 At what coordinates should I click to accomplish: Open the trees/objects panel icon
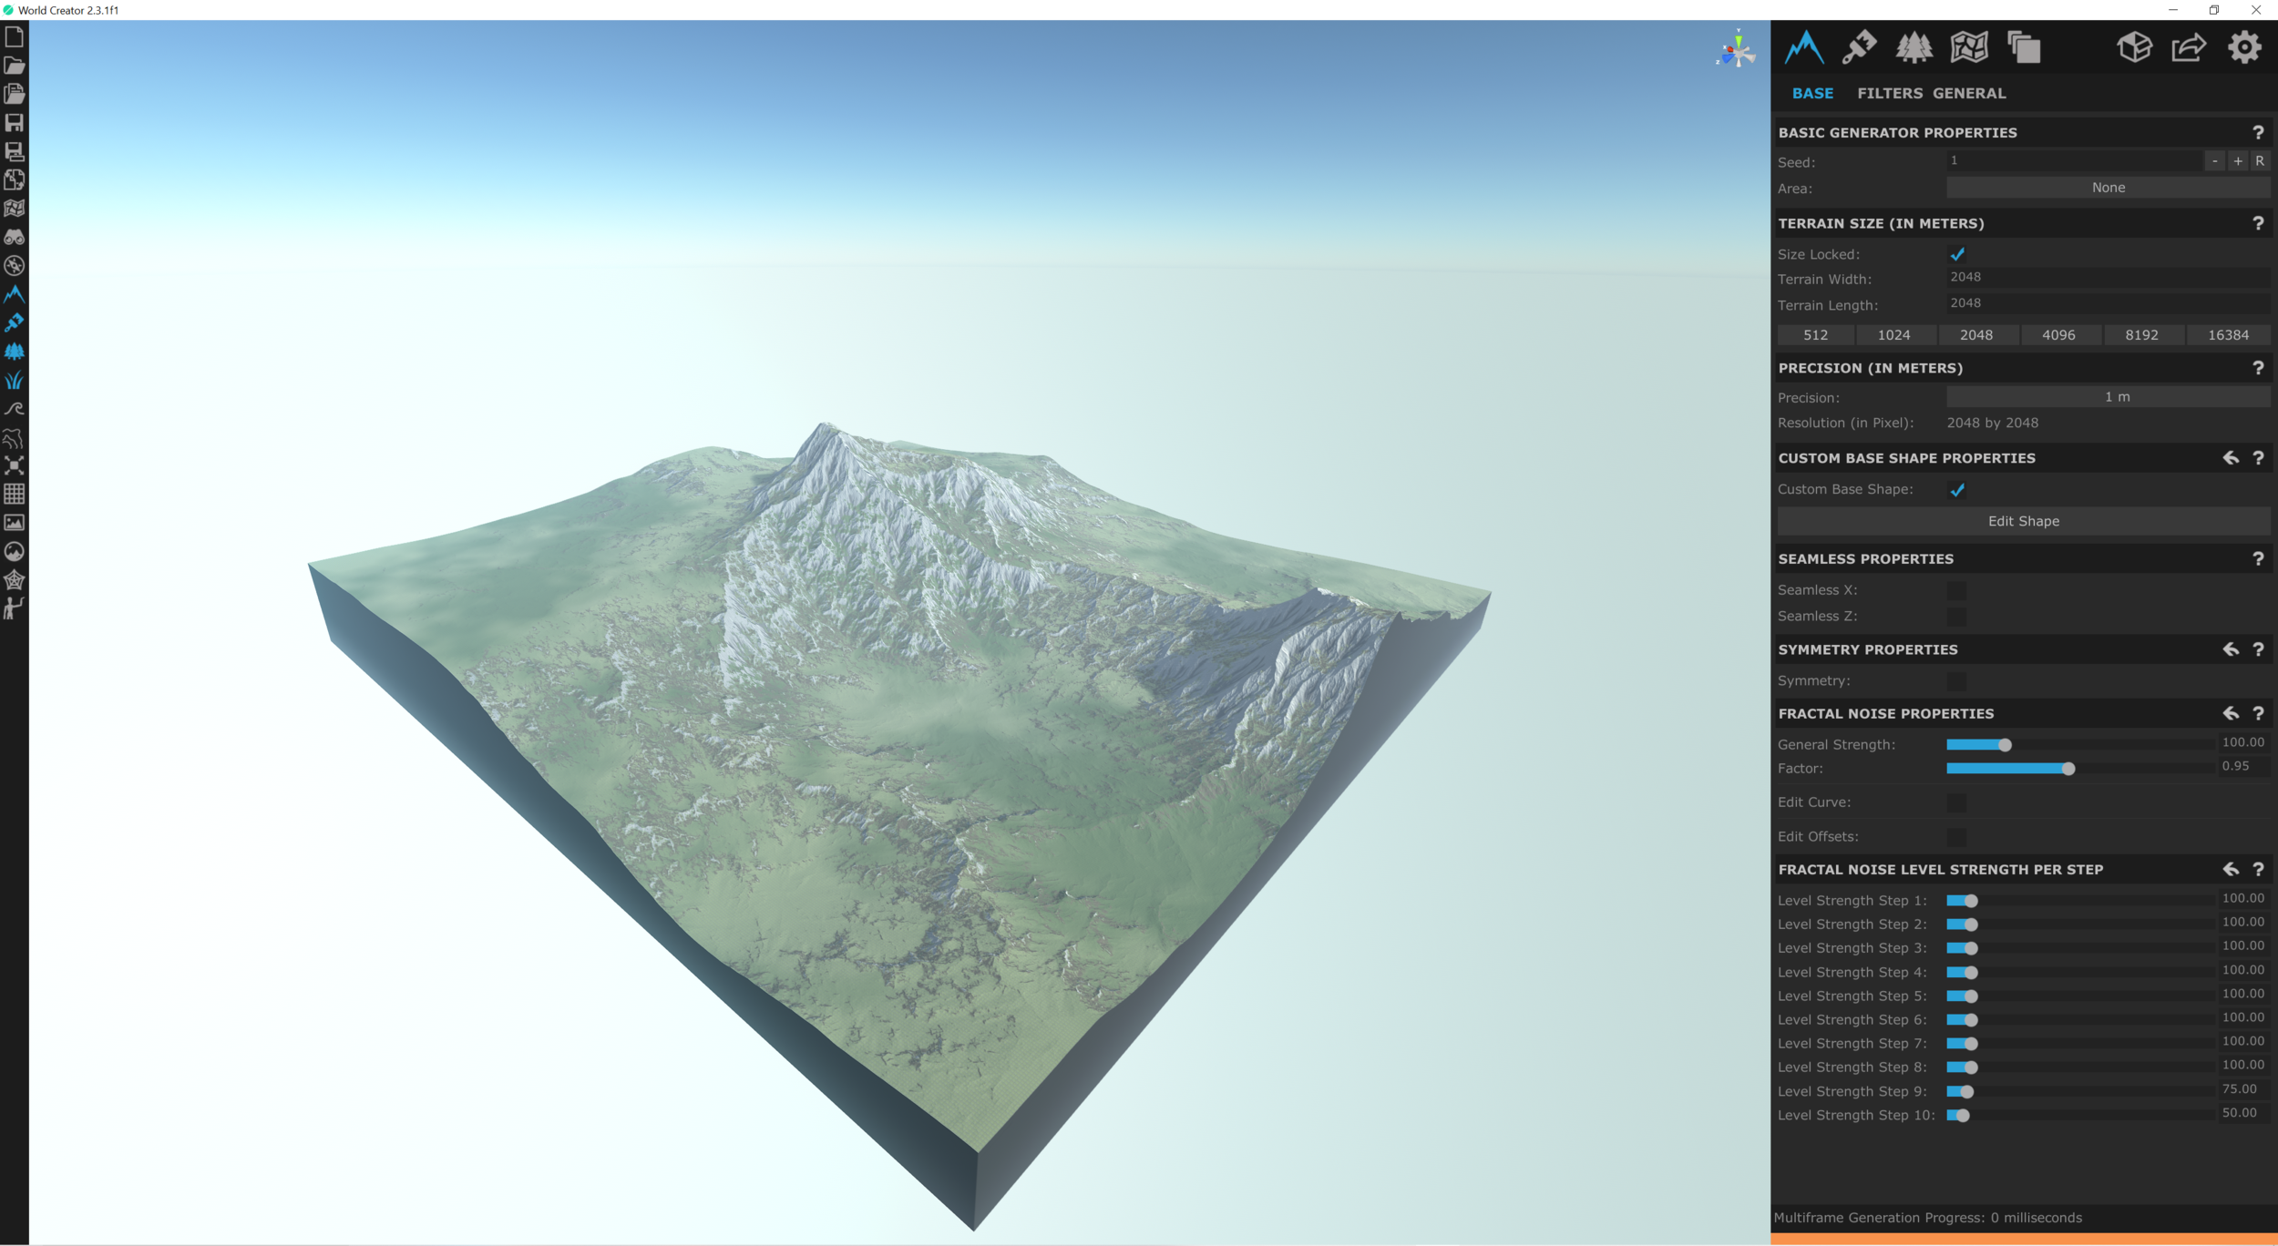tap(1914, 47)
